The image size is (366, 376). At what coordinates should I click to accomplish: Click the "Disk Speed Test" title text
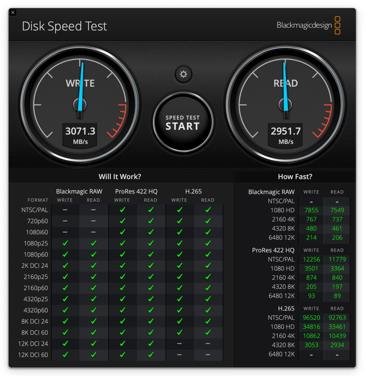(x=64, y=26)
